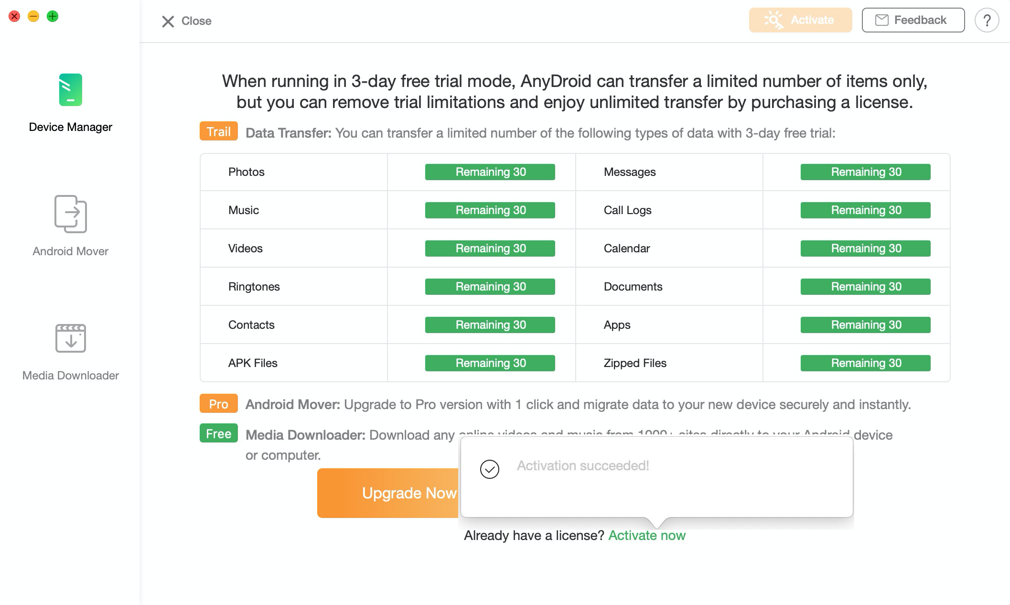Click Remaining 30 counter for Calendar
Screen dimensions: 1010x605
[x=866, y=248]
